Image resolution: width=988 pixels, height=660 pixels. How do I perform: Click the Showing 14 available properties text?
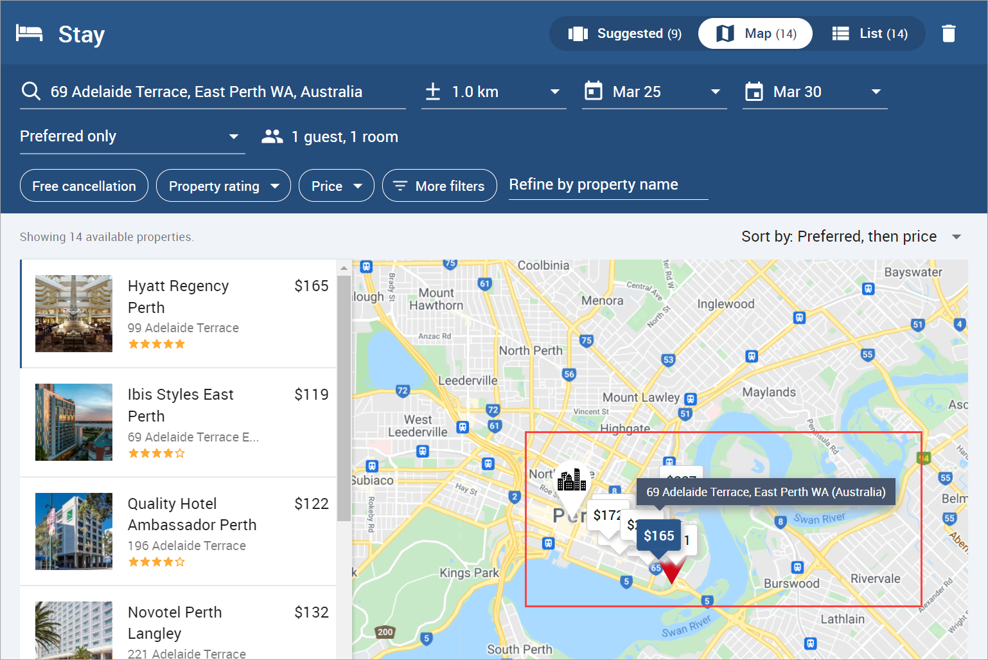[107, 237]
